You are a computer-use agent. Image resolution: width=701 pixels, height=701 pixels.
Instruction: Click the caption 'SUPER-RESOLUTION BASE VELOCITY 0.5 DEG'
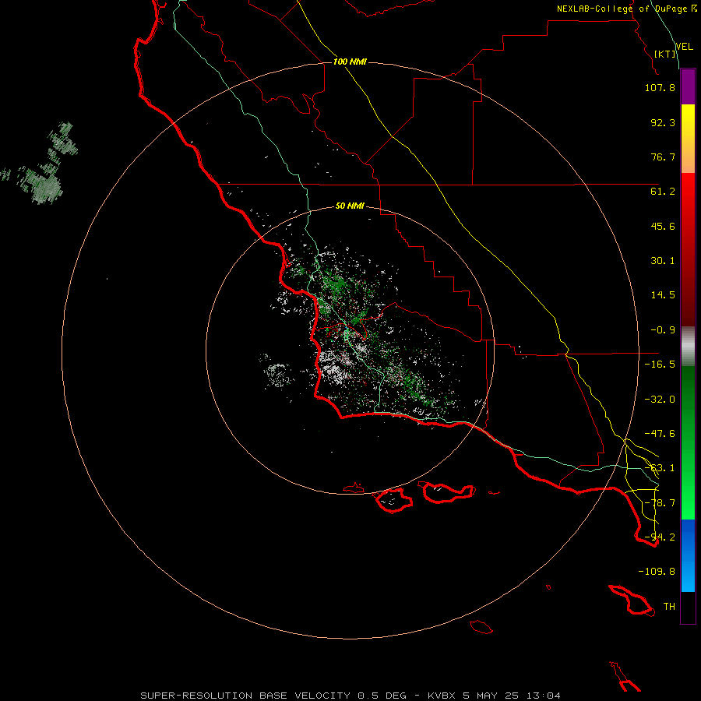[273, 696]
